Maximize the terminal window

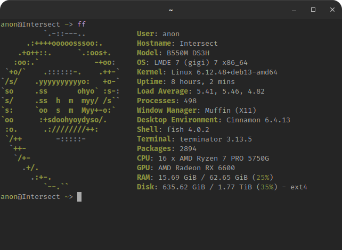coord(313,10)
